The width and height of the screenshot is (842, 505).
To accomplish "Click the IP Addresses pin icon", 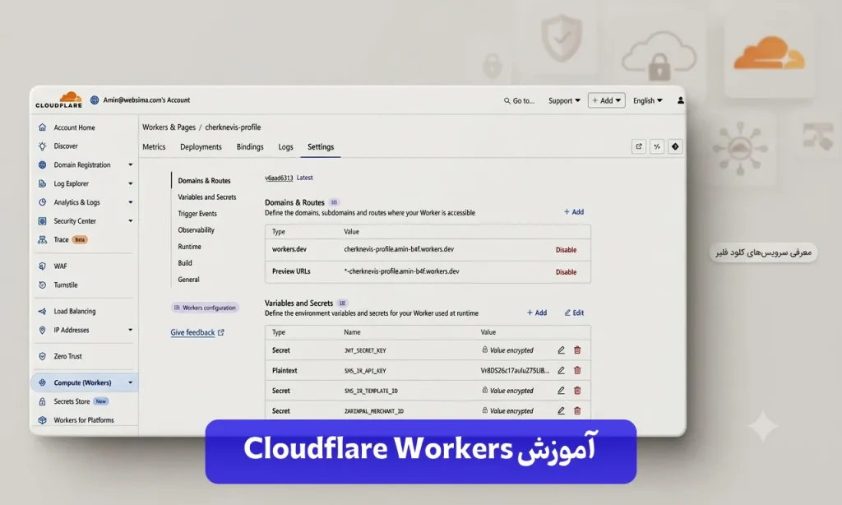I will point(43,330).
